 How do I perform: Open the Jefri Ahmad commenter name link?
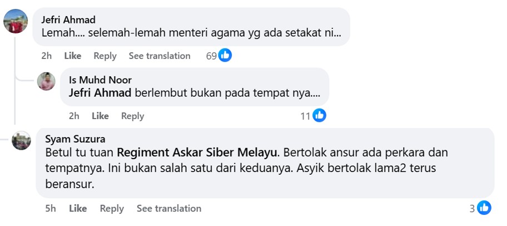click(x=68, y=19)
